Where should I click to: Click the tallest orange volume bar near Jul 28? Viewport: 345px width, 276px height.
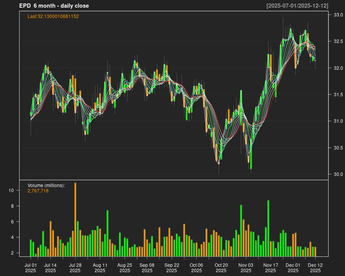(75, 219)
